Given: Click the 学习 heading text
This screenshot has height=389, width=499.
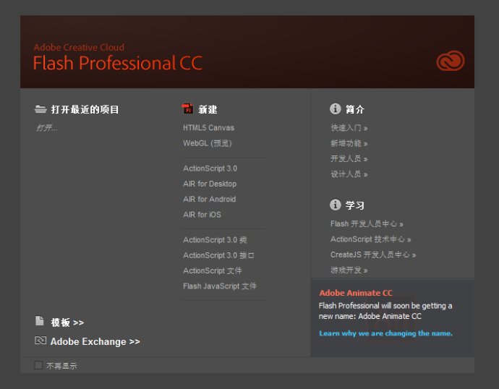Looking at the screenshot, I should (x=355, y=205).
